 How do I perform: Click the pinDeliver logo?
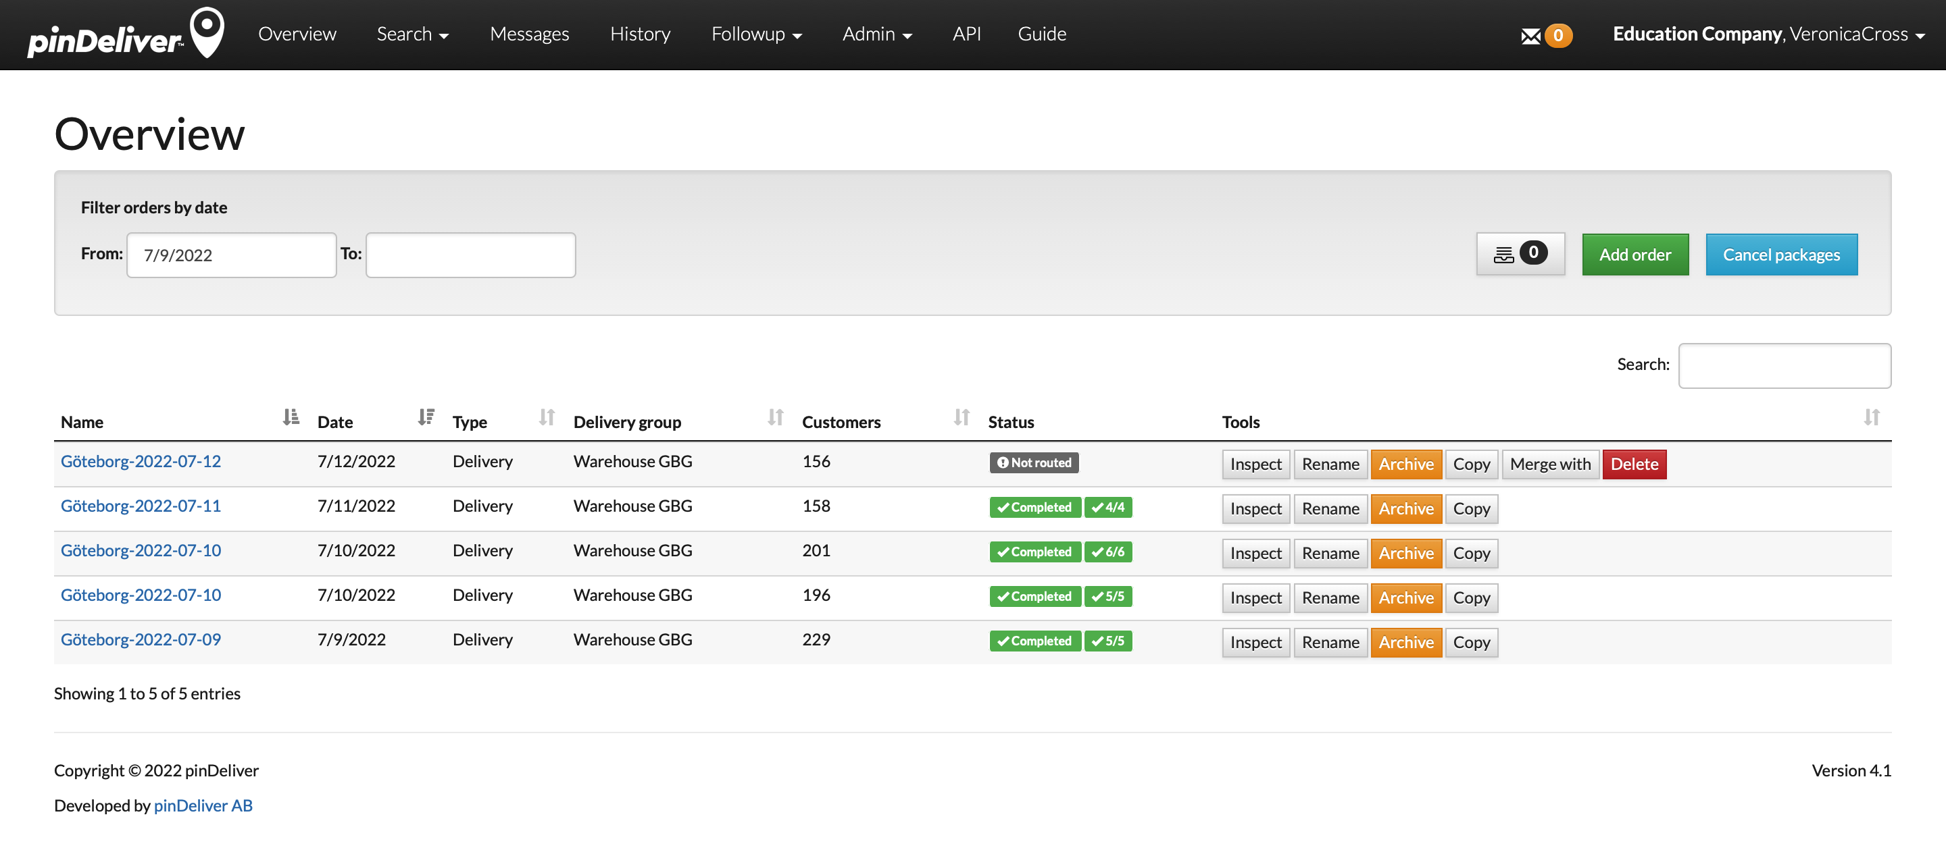[126, 34]
